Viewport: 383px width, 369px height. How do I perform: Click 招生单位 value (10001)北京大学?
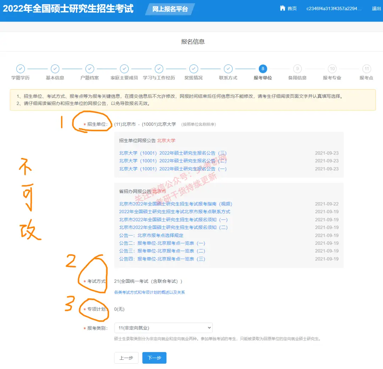[159, 124]
